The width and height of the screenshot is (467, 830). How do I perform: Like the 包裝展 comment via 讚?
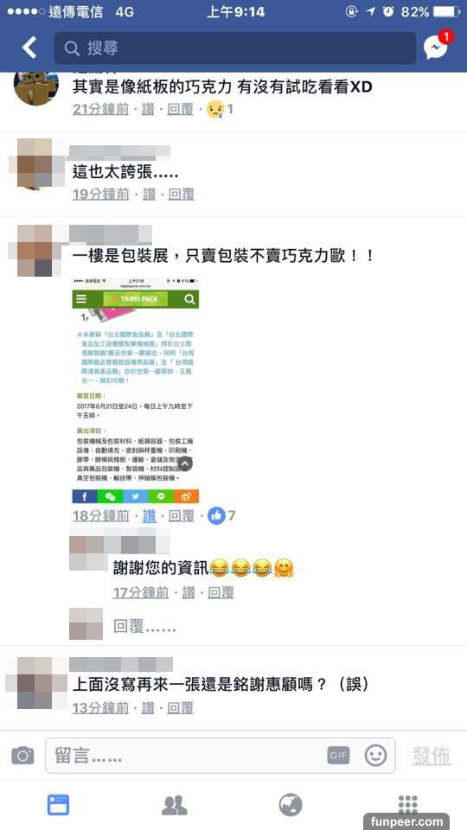[150, 515]
